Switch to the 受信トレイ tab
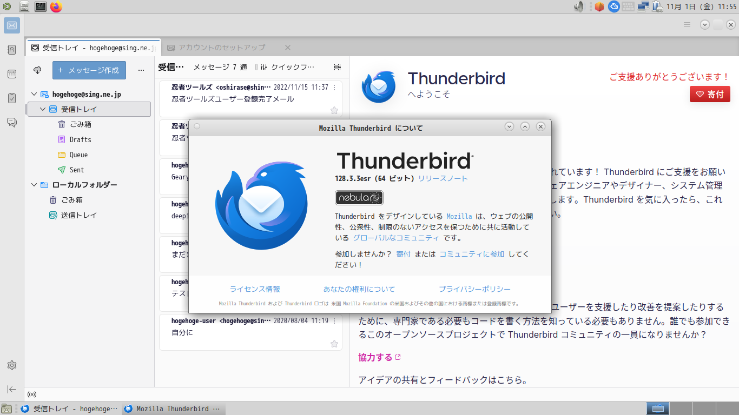Image resolution: width=739 pixels, height=415 pixels. click(93, 48)
